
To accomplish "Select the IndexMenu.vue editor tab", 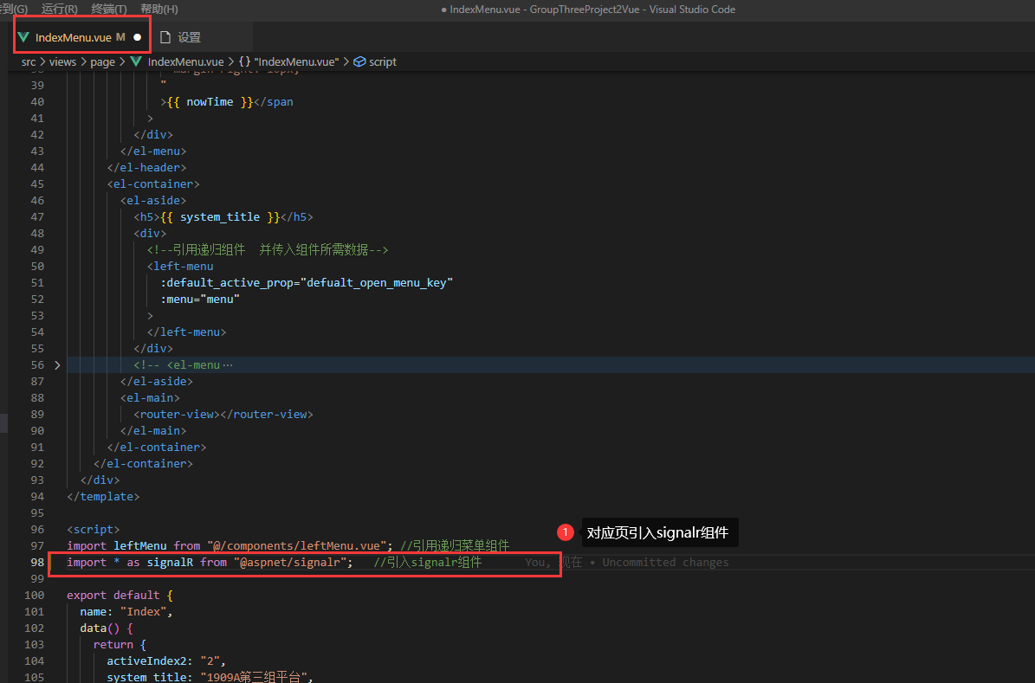I will [73, 37].
